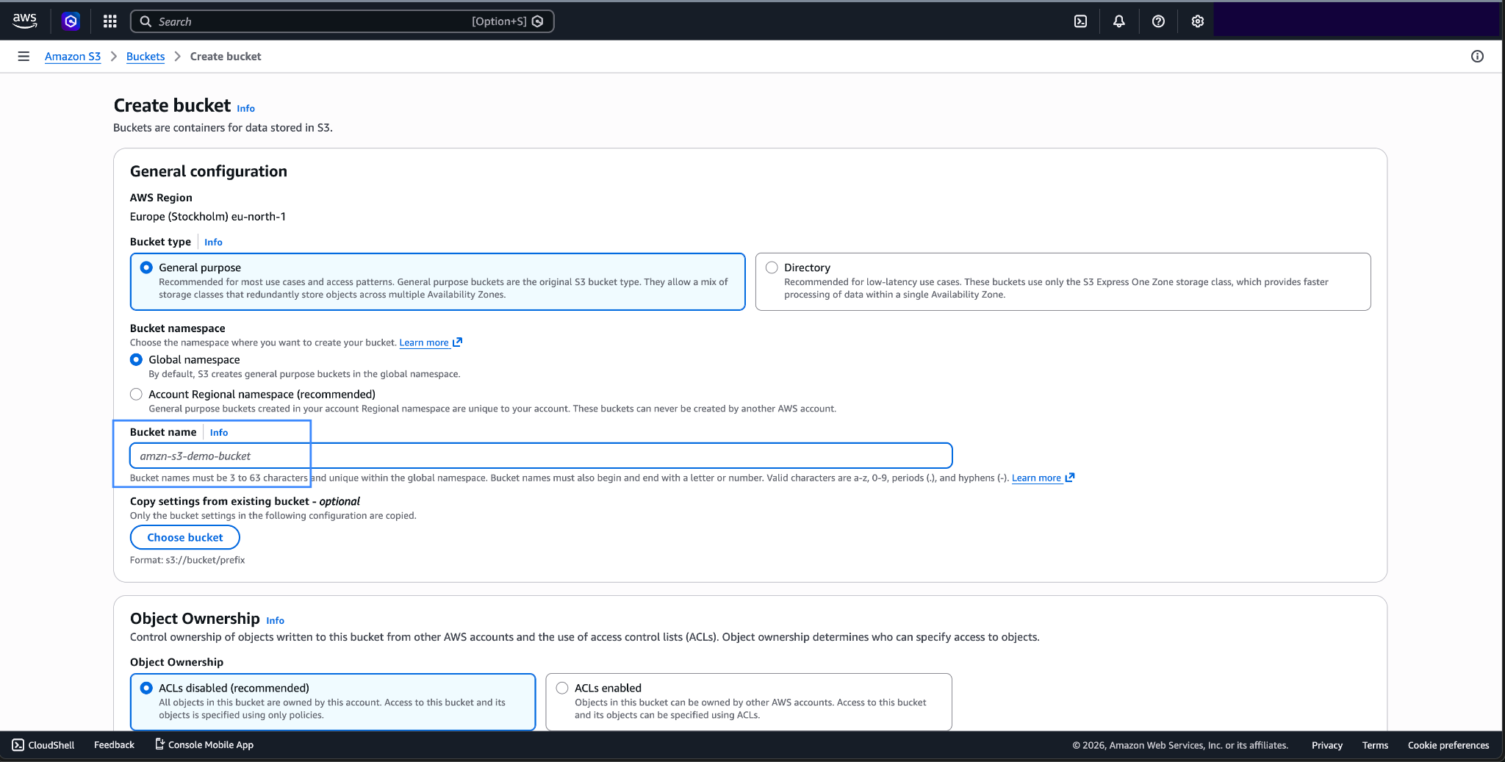
Task: Open Info link next to Bucket name
Action: (x=219, y=432)
